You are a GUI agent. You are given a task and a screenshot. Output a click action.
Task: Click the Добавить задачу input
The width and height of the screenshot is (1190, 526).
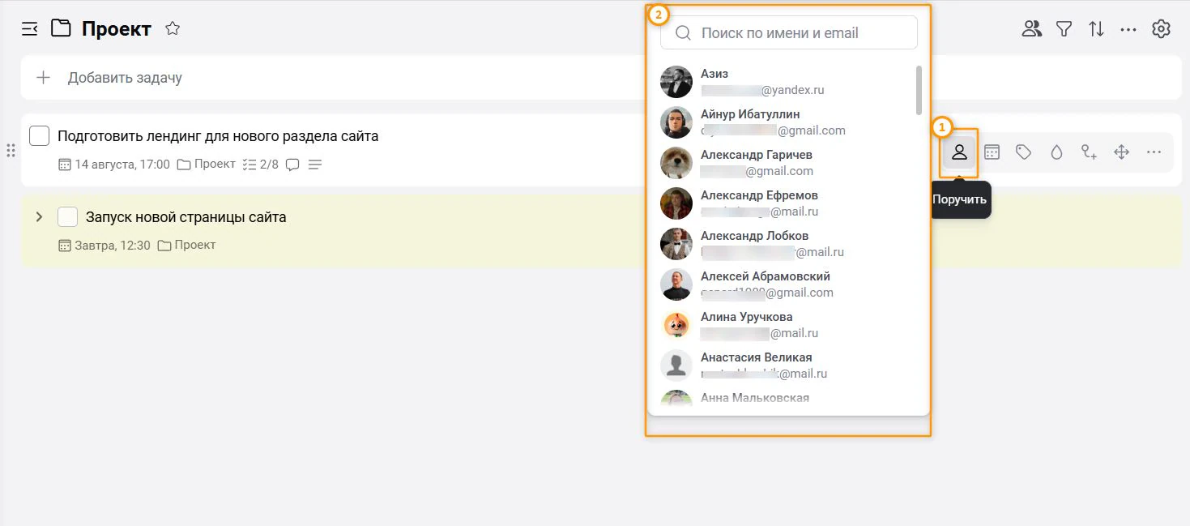[601, 78]
